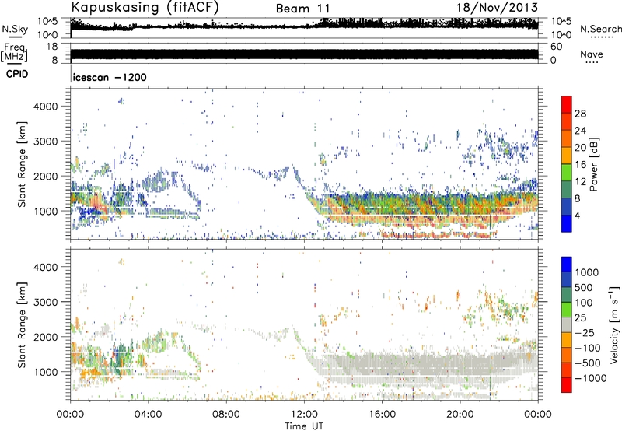This screenshot has height=431, width=622.
Task: Click the "Nave" legend label
Action: coord(592,54)
